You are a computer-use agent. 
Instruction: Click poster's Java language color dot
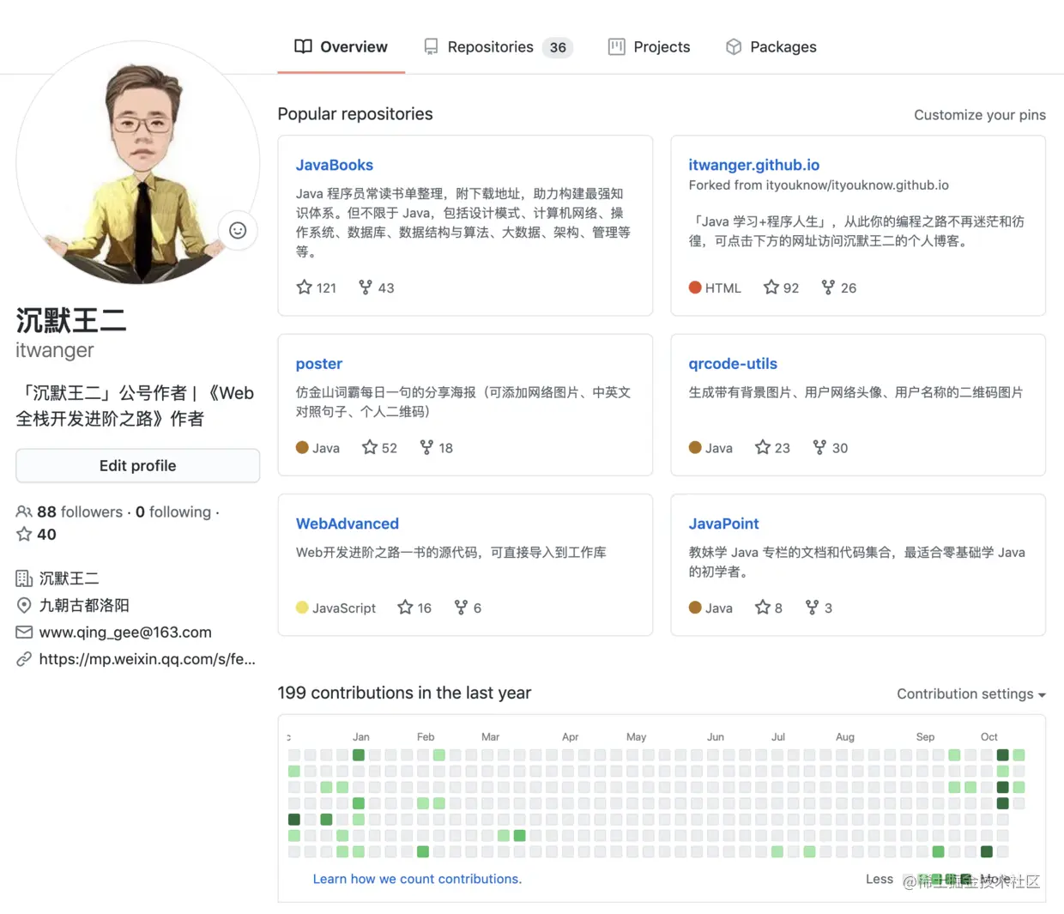(x=302, y=447)
